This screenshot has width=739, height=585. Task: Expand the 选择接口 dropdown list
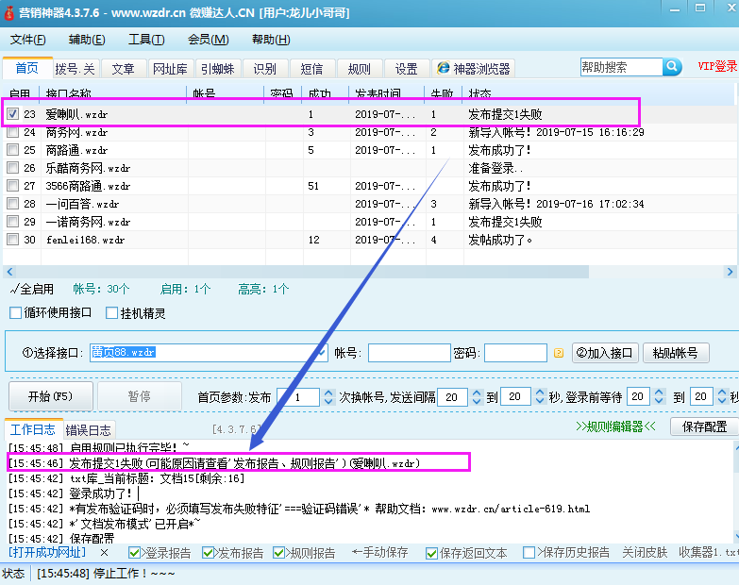[x=323, y=352]
